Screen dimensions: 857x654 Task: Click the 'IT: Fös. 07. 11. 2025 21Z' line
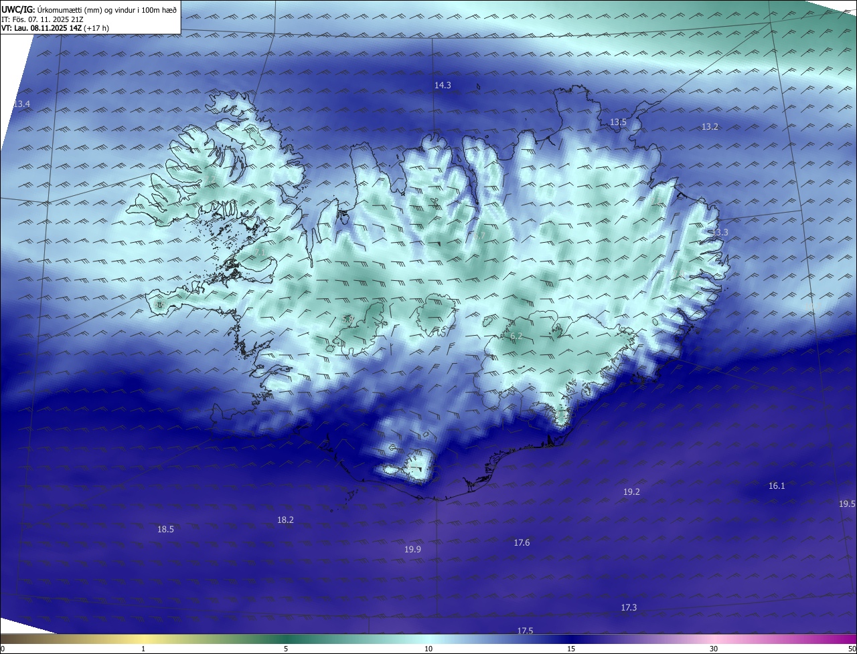pos(41,19)
